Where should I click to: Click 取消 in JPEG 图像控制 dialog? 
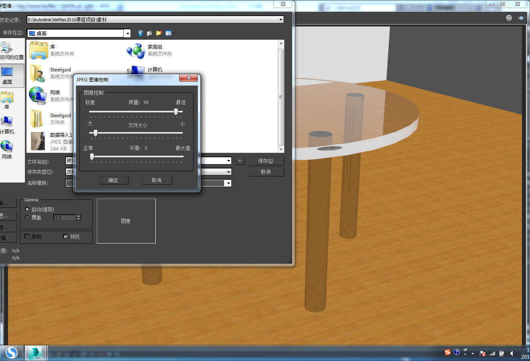tap(157, 180)
